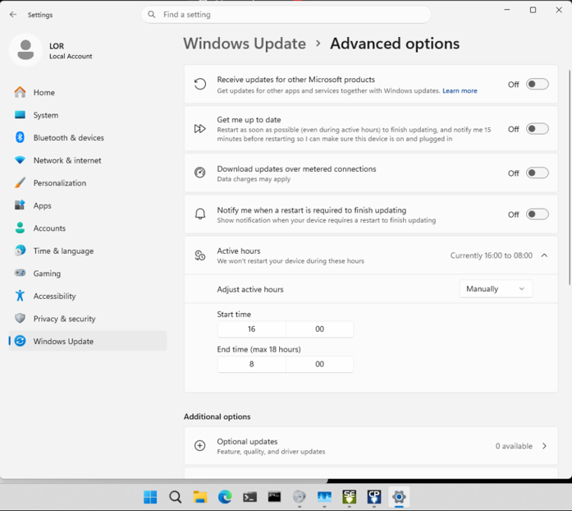Click the plus circle icon beside Optional updates
Screen dimensions: 572x511
[x=200, y=445]
